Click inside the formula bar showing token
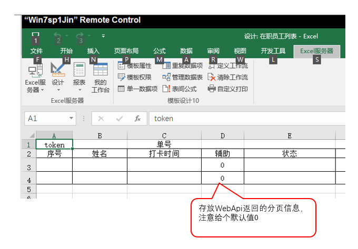This screenshot has height=249, width=358. (x=247, y=119)
